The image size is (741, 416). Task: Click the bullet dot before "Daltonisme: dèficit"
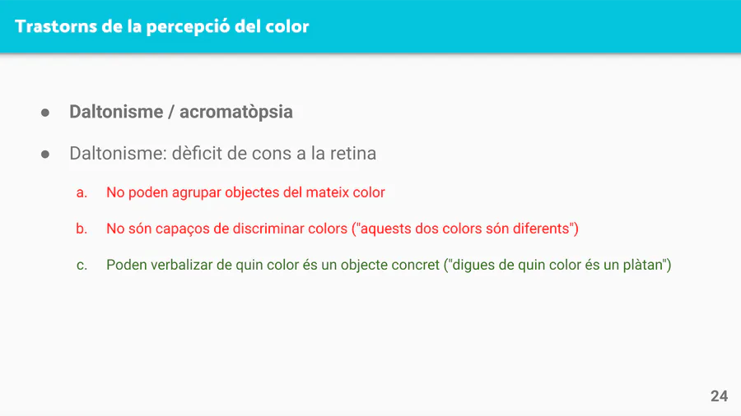tap(46, 155)
